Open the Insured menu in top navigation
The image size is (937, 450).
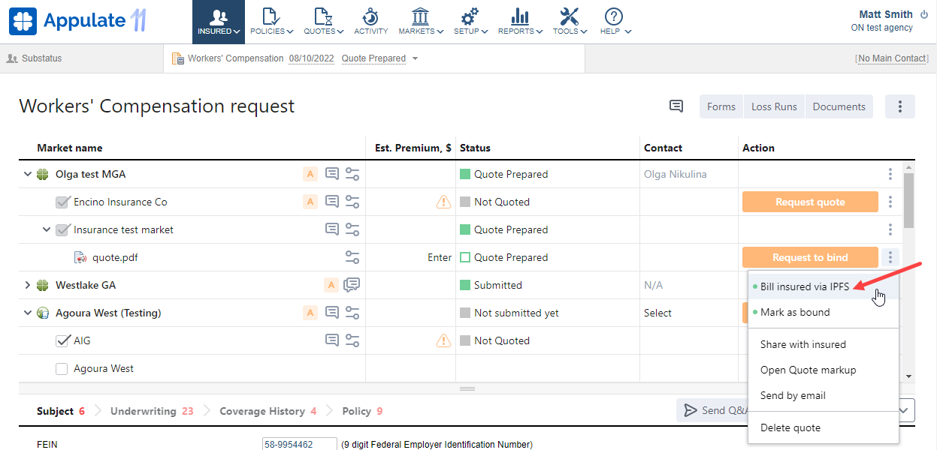click(x=219, y=22)
